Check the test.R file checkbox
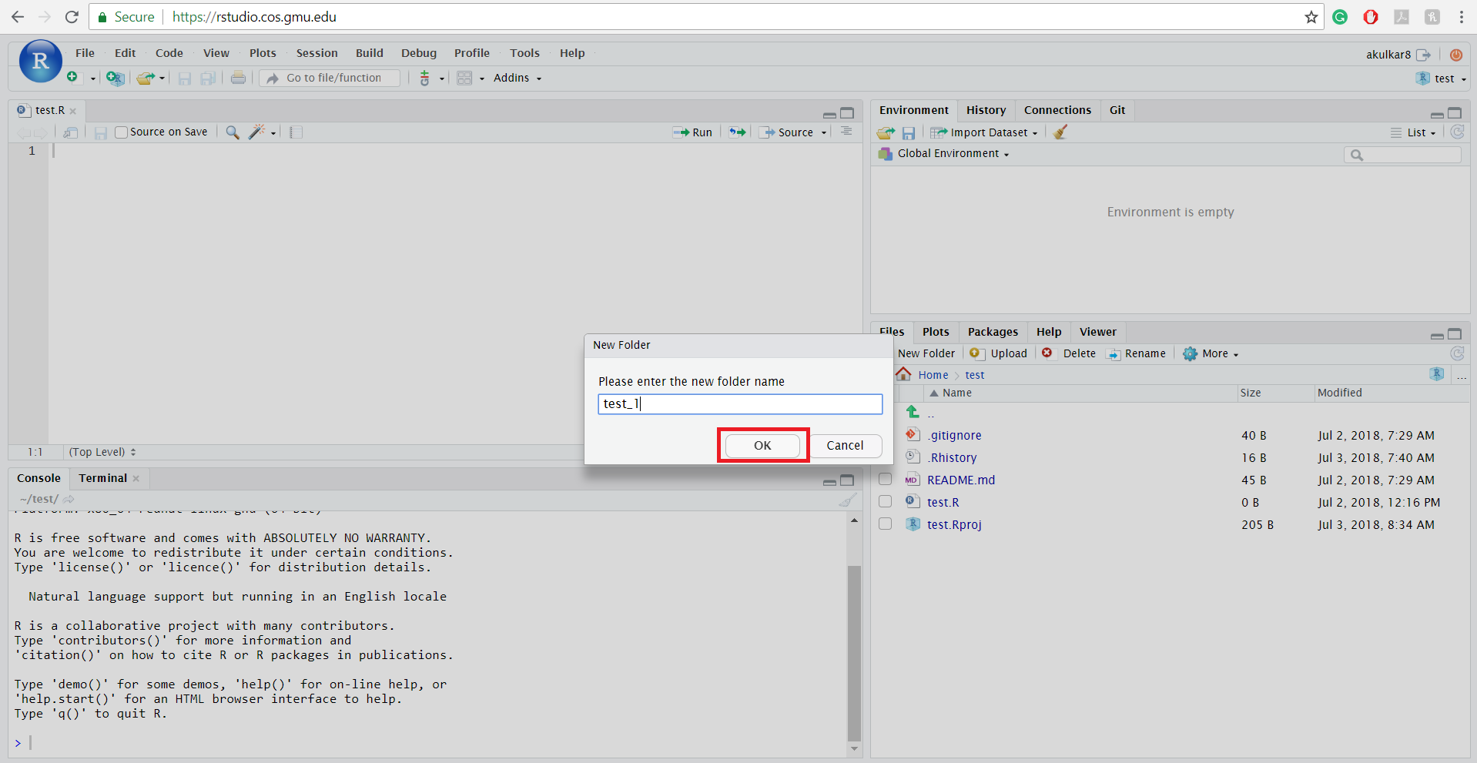Viewport: 1477px width, 763px height. coord(886,502)
